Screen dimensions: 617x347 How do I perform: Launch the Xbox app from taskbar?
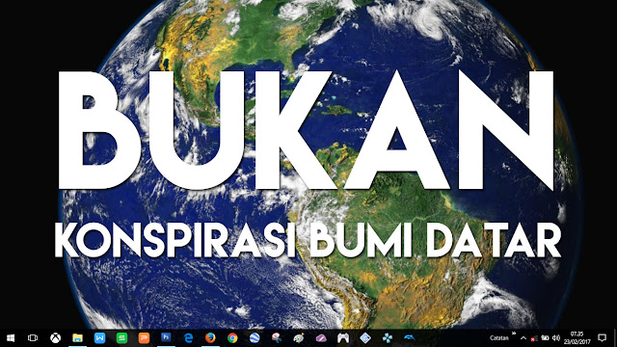tap(56, 338)
